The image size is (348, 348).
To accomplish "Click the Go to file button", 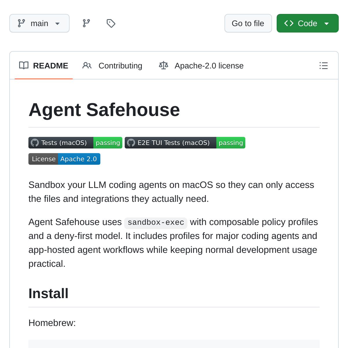I will tap(248, 23).
